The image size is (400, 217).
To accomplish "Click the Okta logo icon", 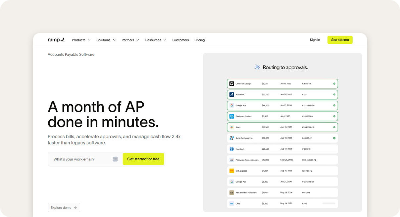I will tap(231, 203).
